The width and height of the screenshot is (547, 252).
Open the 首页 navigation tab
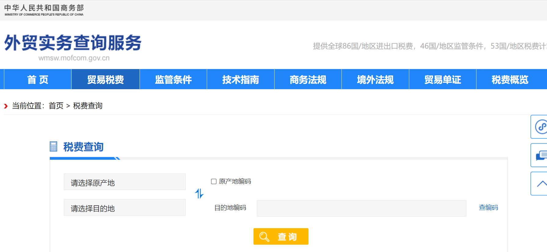[38, 79]
